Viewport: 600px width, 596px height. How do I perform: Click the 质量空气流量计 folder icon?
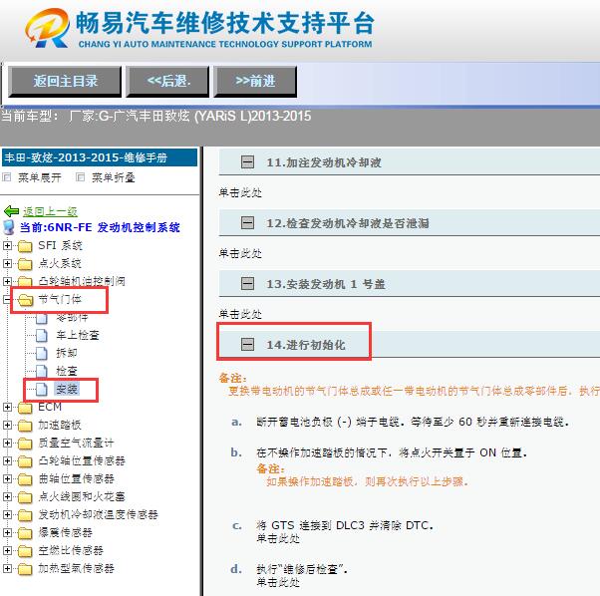(25, 444)
